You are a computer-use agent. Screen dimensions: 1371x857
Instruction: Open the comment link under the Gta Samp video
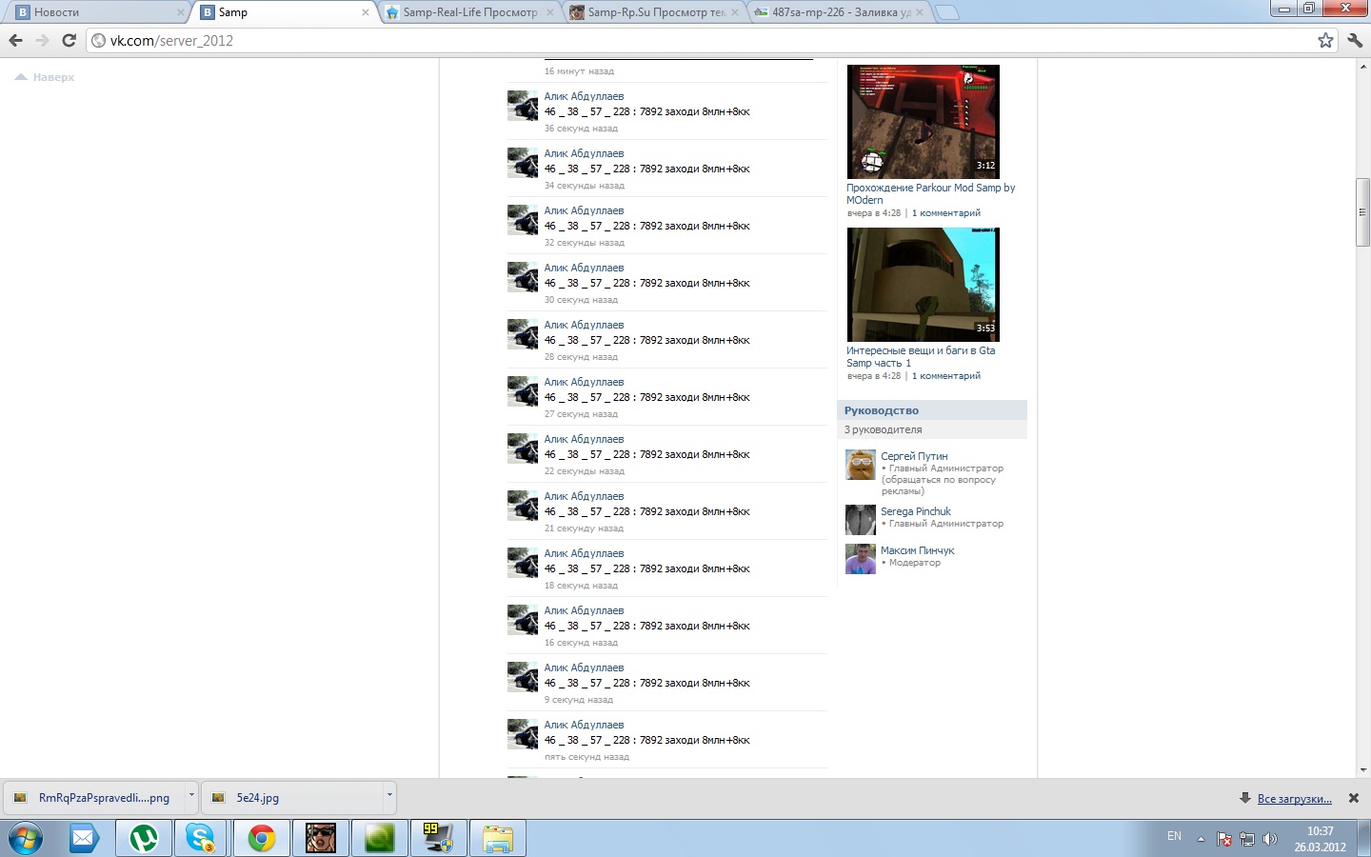pyautogui.click(x=946, y=376)
